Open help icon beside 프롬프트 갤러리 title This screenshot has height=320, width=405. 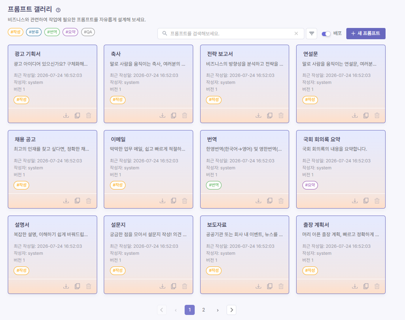tap(58, 10)
